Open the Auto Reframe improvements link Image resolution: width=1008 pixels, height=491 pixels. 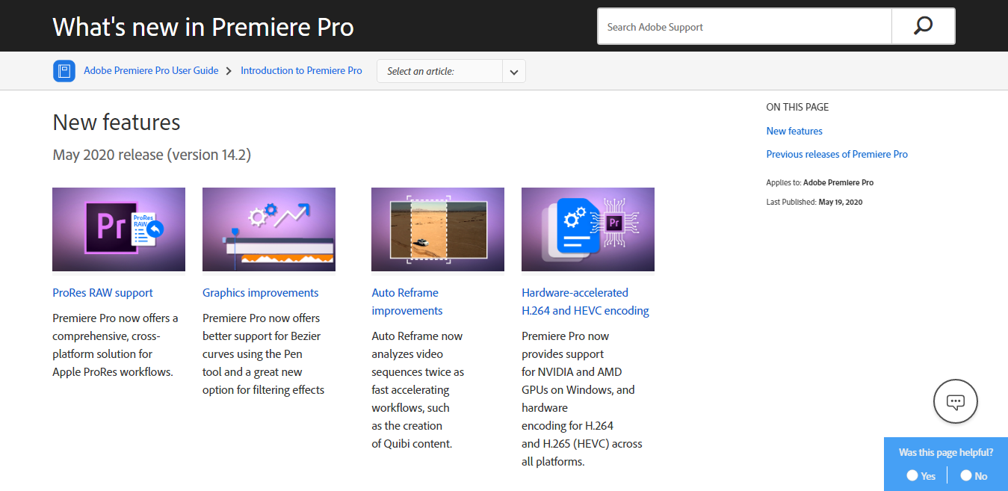(407, 302)
